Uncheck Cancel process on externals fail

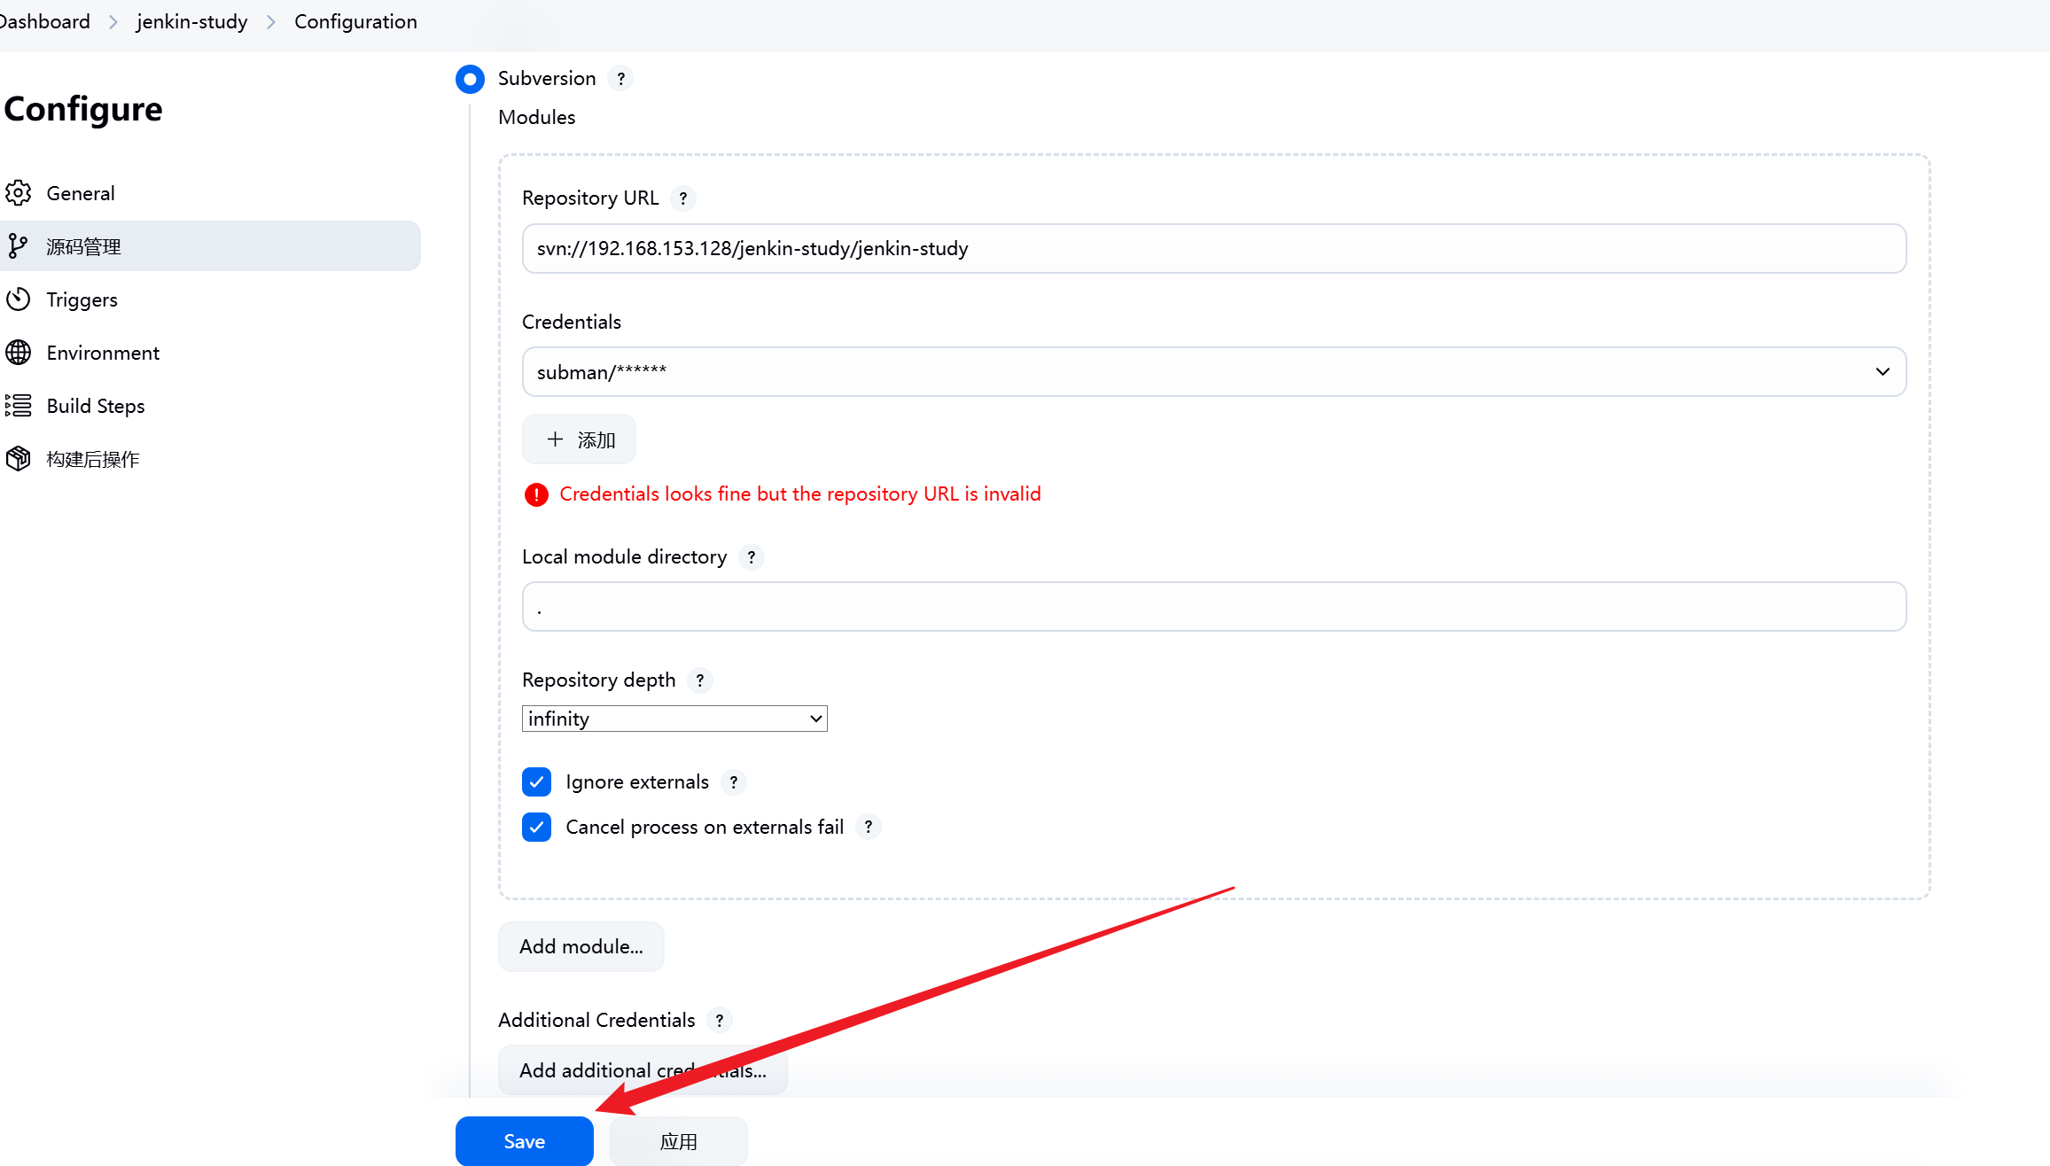tap(536, 827)
